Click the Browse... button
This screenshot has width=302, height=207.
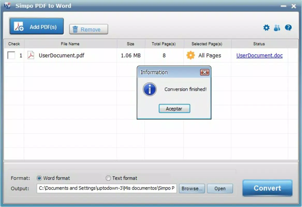click(192, 189)
